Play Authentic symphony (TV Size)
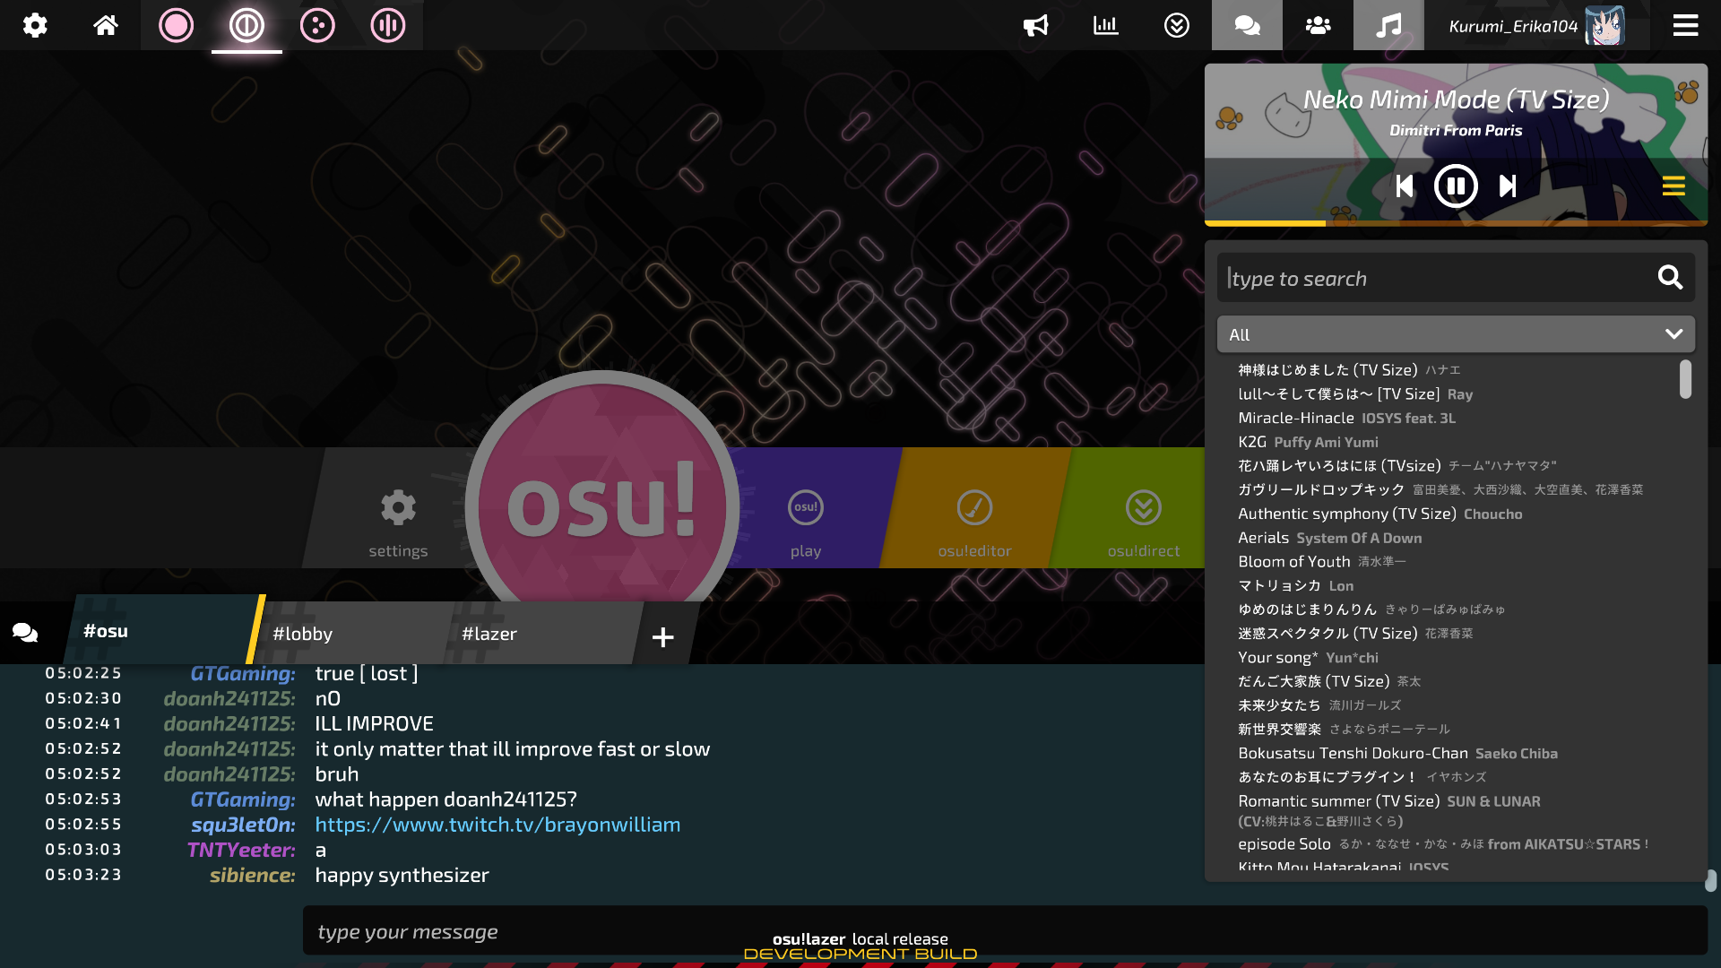This screenshot has height=968, width=1721. (x=1380, y=514)
